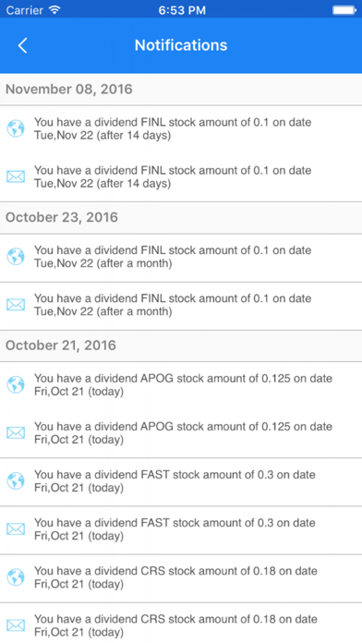Click globe icon of FINL after a month notification

(16, 257)
